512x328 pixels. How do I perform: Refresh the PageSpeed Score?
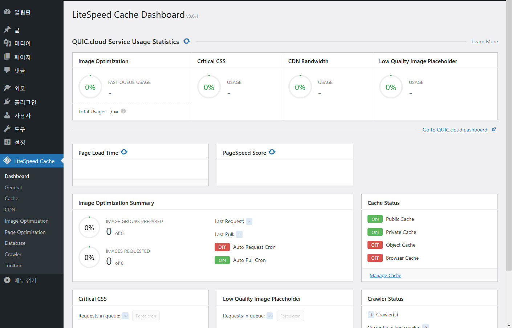(x=272, y=152)
